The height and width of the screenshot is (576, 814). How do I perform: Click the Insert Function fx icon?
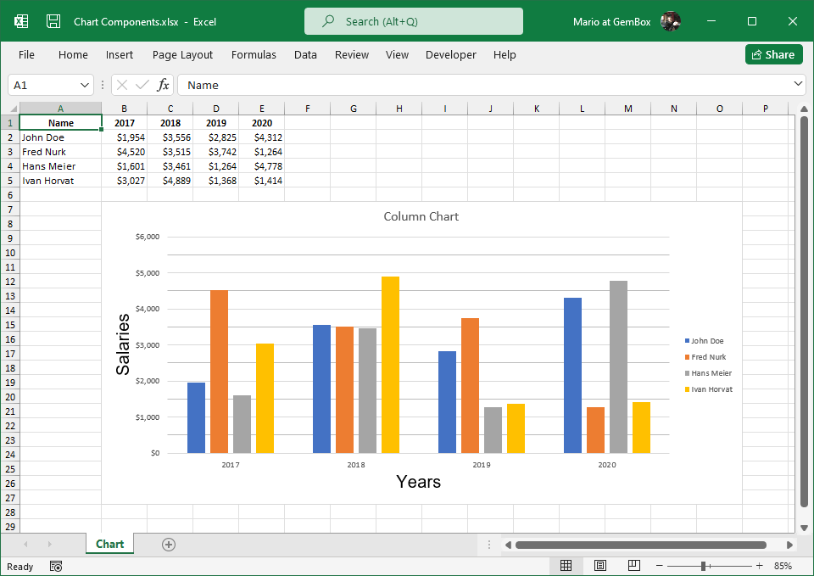click(164, 85)
